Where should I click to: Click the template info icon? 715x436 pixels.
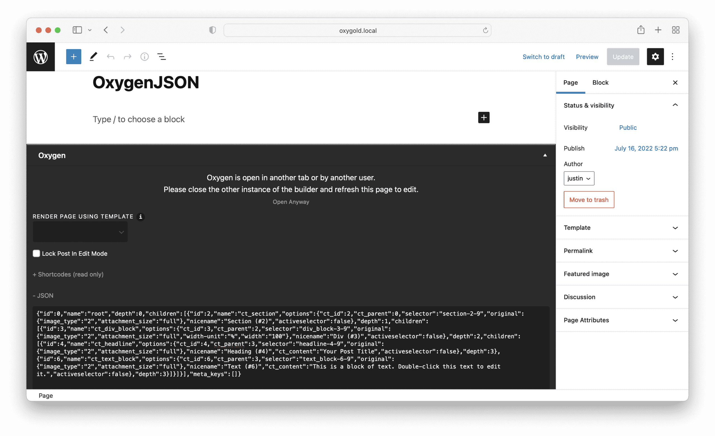[140, 217]
